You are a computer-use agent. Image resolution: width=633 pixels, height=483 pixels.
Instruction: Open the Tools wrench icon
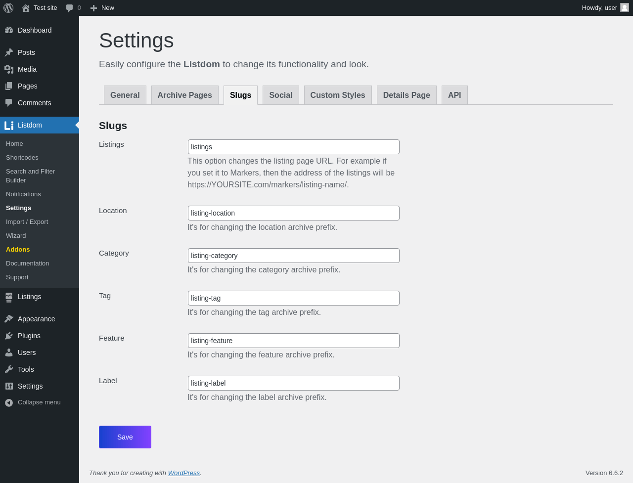(9, 369)
